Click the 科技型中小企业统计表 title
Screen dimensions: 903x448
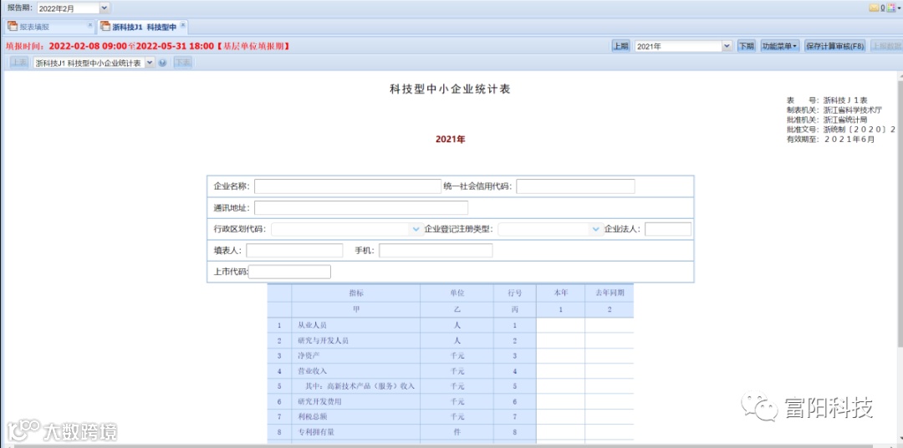click(450, 89)
